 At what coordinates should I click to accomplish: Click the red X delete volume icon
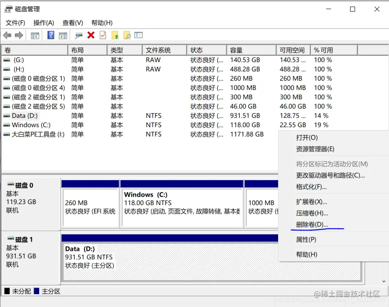click(90, 35)
